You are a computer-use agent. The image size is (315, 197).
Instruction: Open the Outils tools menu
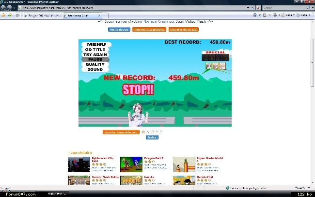click(303, 15)
